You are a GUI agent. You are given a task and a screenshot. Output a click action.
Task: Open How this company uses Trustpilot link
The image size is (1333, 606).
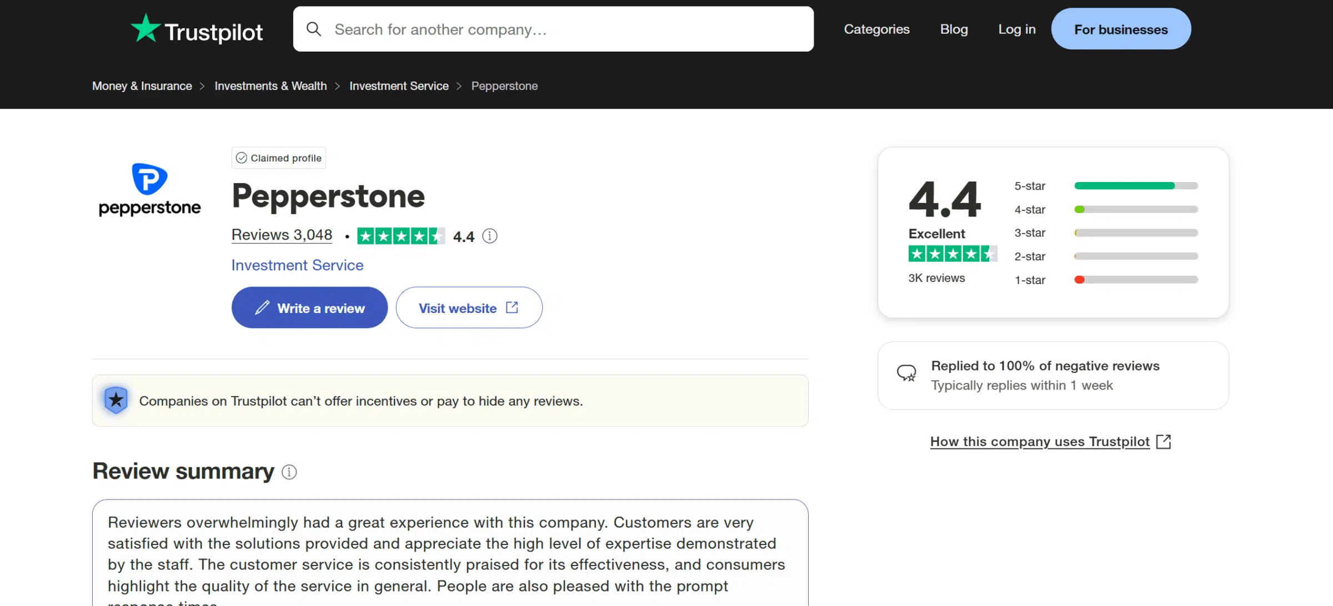click(x=1040, y=442)
